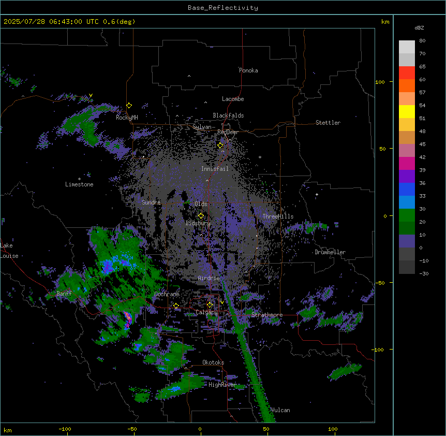This screenshot has height=436, width=446.
Task: Select the Cochrane town label
Action: click(x=167, y=294)
